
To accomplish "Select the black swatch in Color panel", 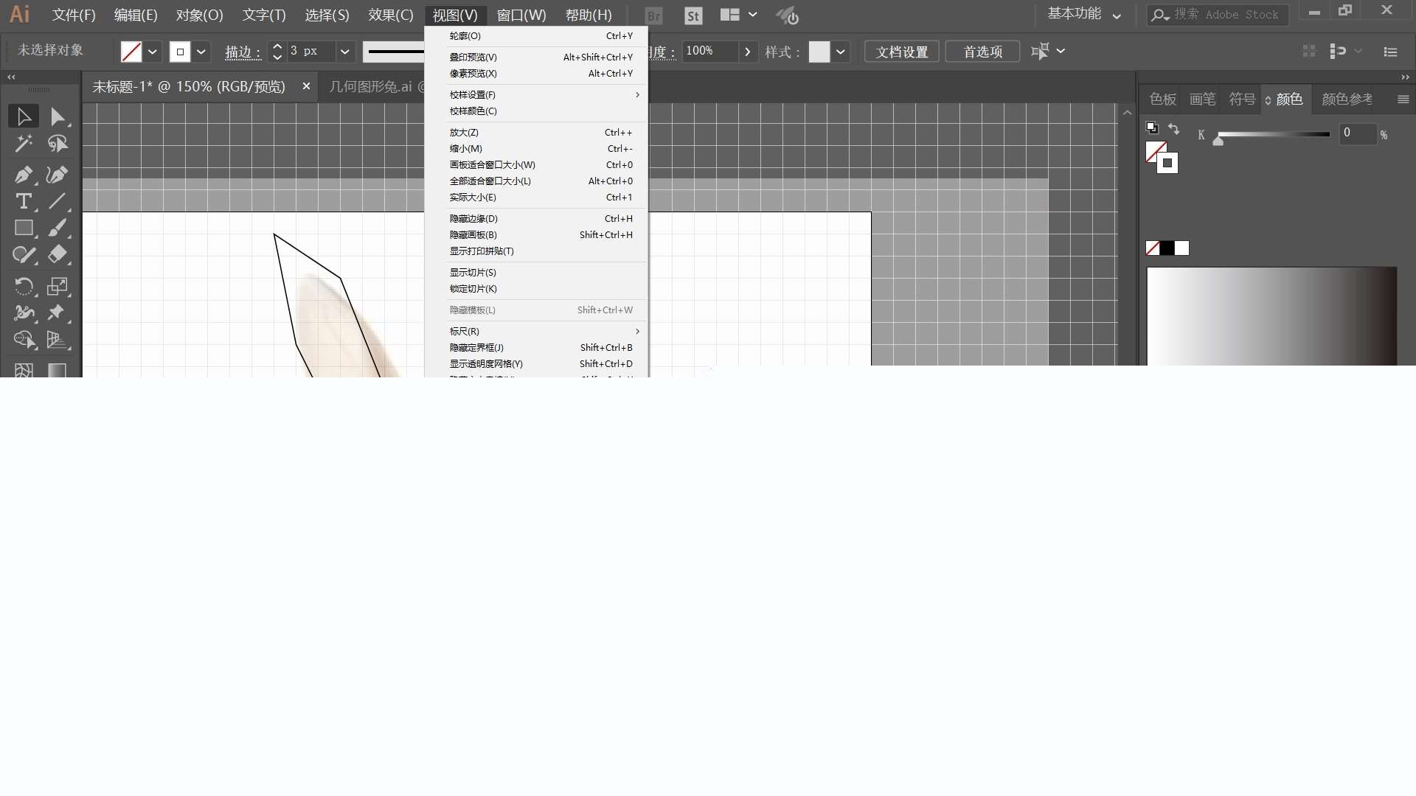I will point(1167,248).
